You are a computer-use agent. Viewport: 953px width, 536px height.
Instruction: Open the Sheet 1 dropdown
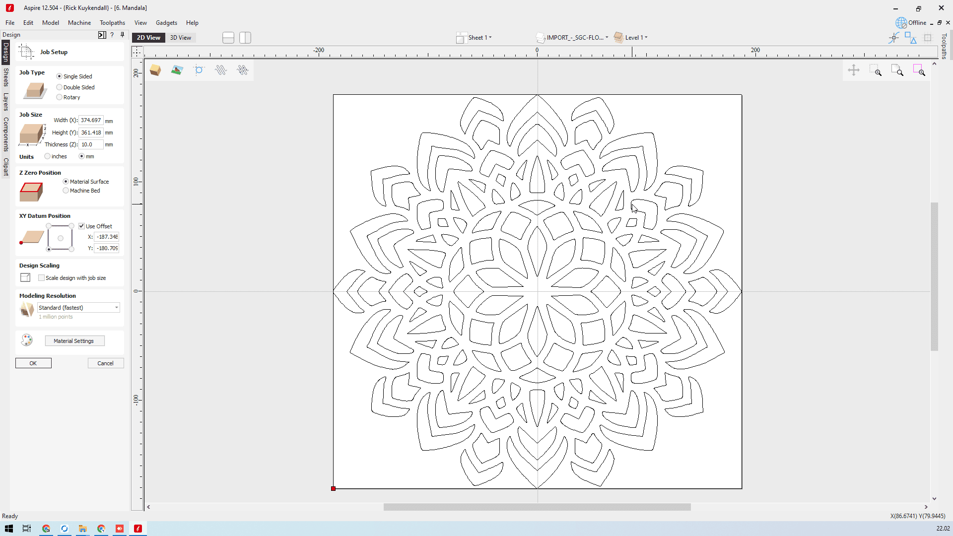click(479, 38)
